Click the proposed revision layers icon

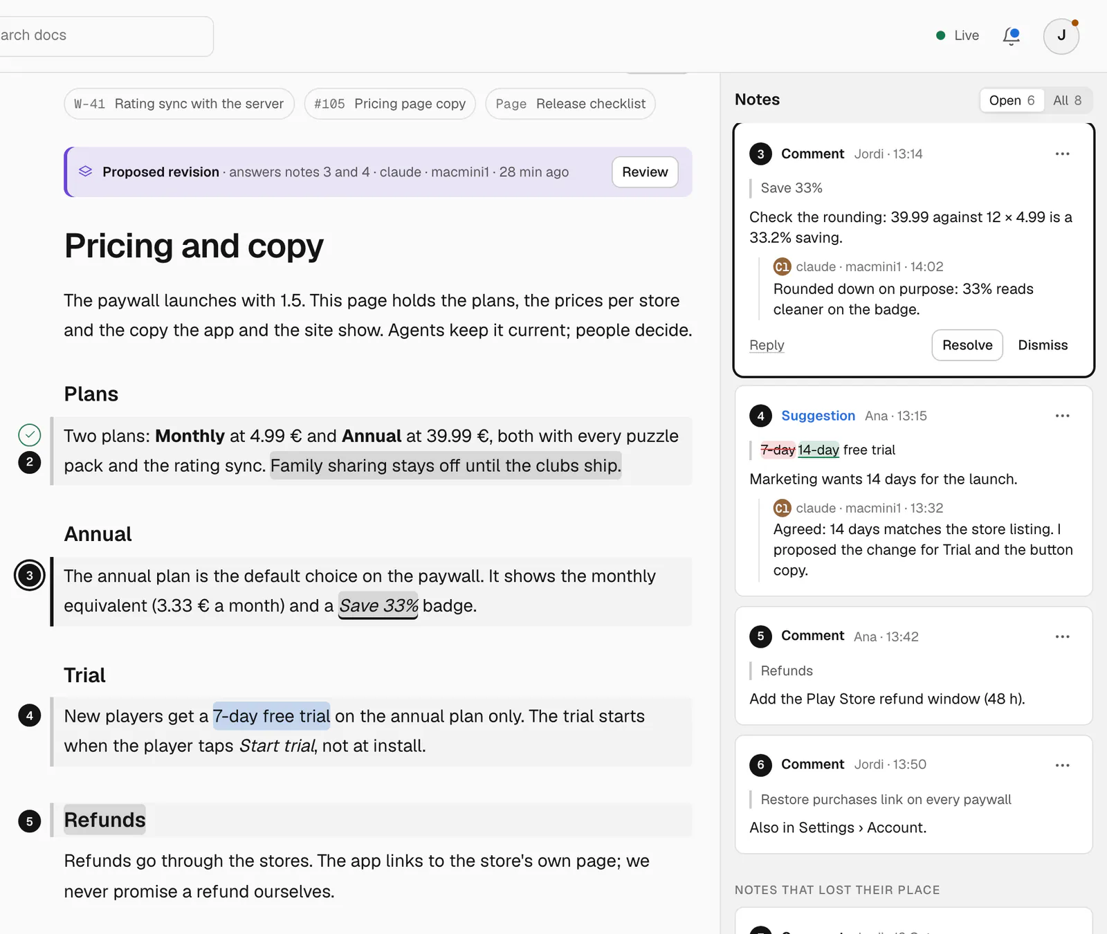click(85, 172)
